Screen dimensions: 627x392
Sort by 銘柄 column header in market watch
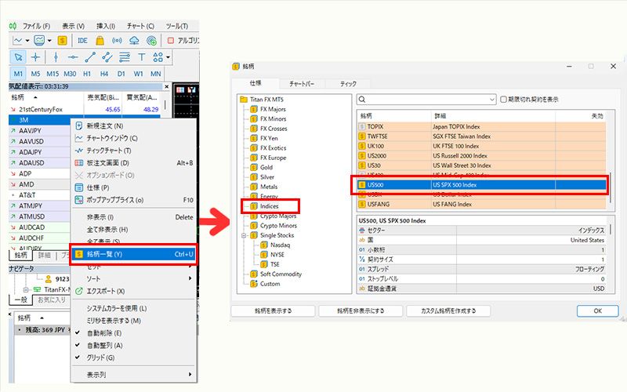45,97
